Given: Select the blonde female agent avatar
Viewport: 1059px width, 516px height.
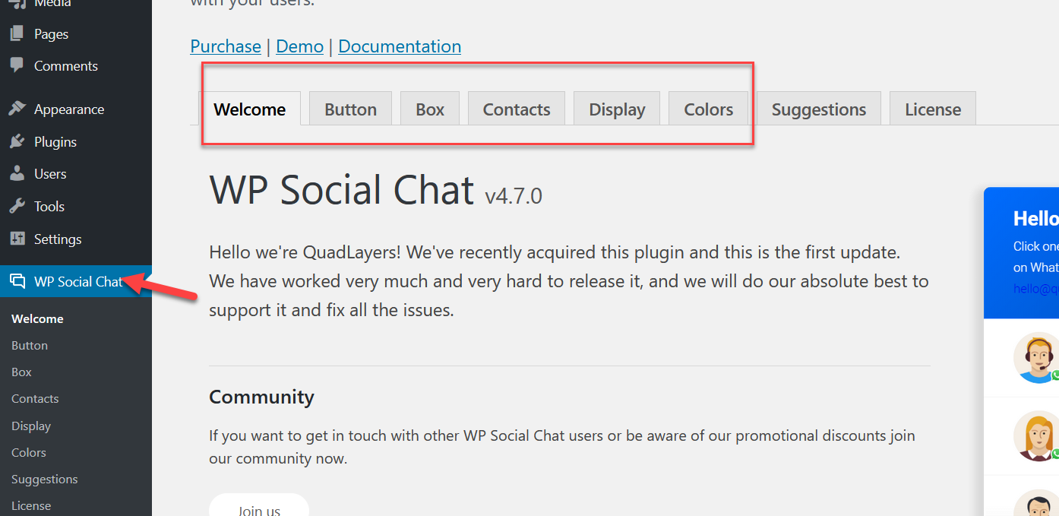Looking at the screenshot, I should pyautogui.click(x=1036, y=436).
